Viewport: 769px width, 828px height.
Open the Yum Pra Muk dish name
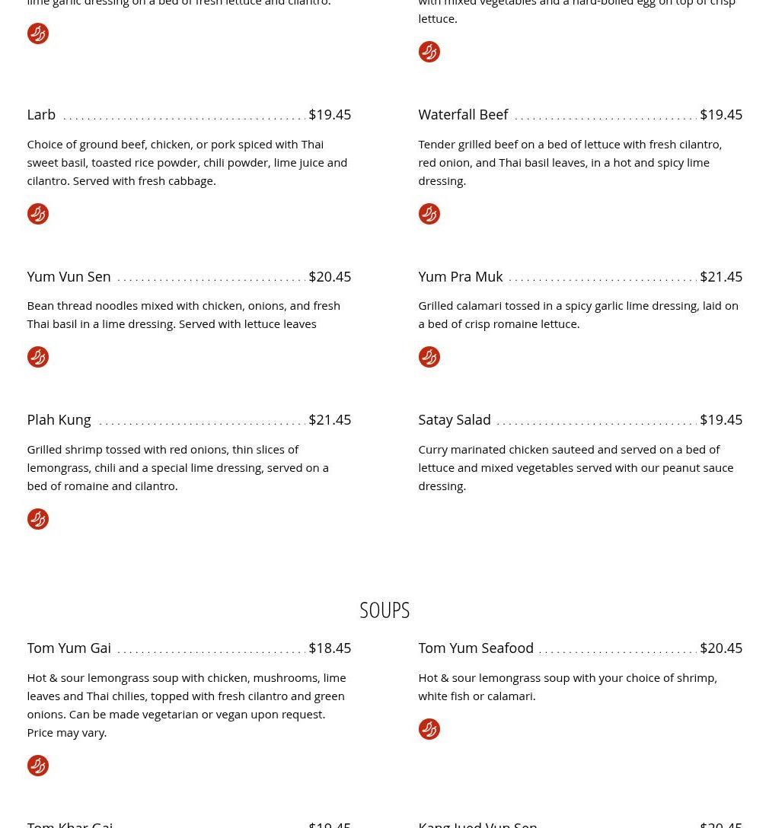coord(461,277)
